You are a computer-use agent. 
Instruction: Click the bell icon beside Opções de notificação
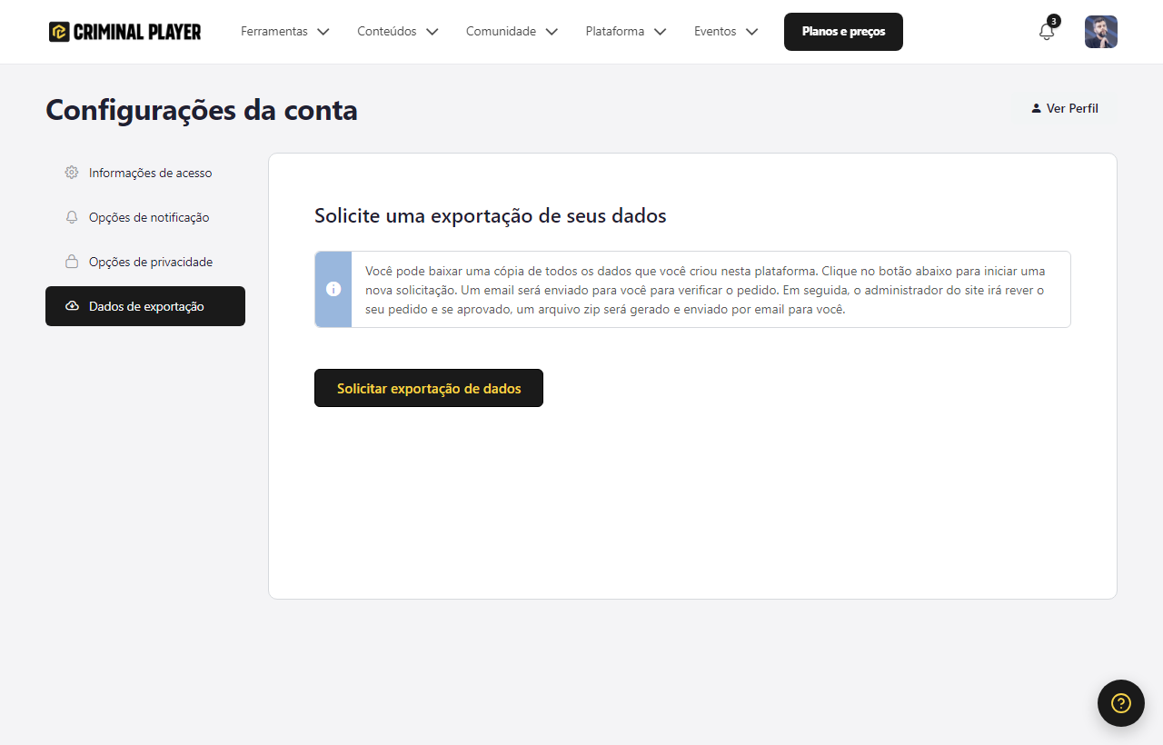point(72,217)
